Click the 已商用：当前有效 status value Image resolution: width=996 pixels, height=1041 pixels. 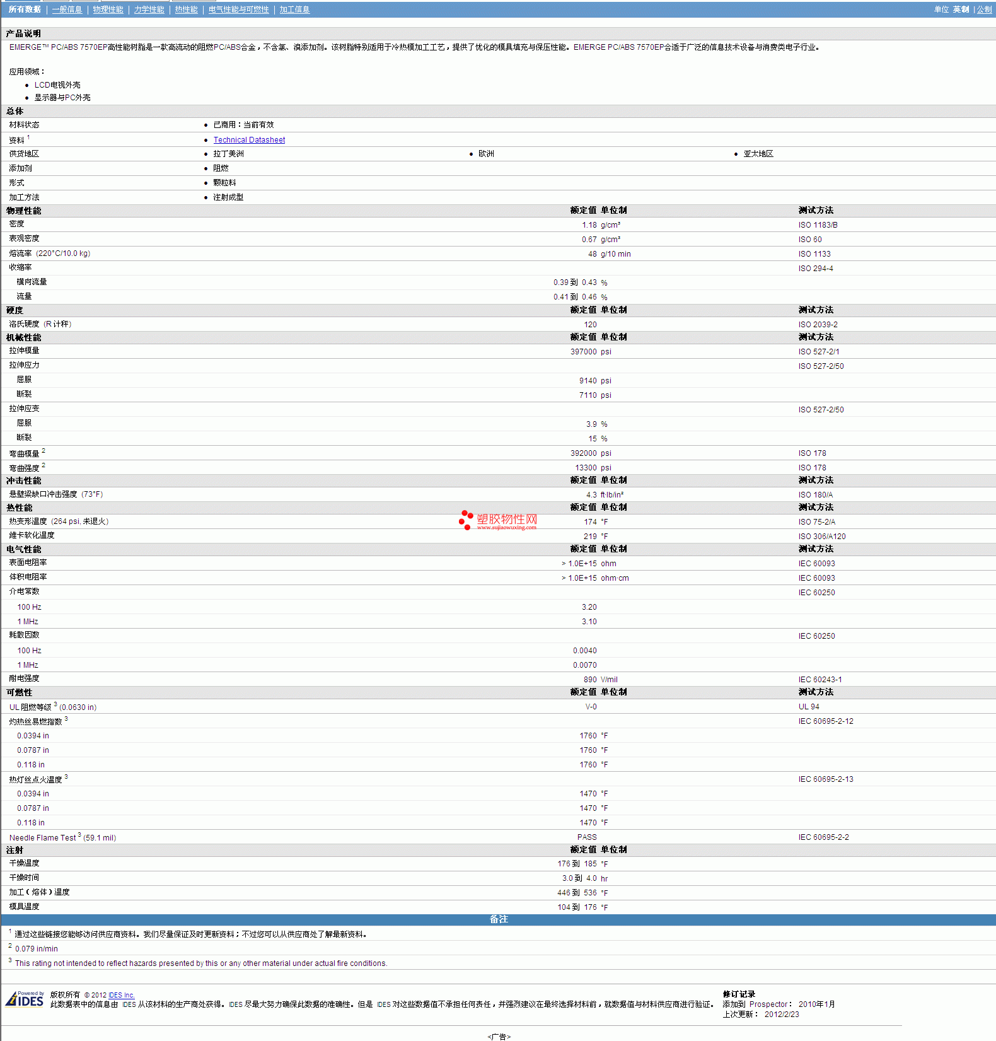(x=243, y=125)
